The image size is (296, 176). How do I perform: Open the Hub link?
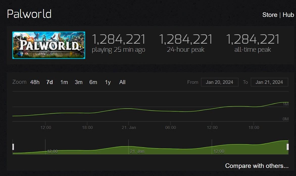pos(288,15)
